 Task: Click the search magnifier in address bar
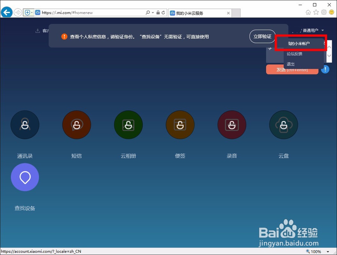[x=148, y=12]
